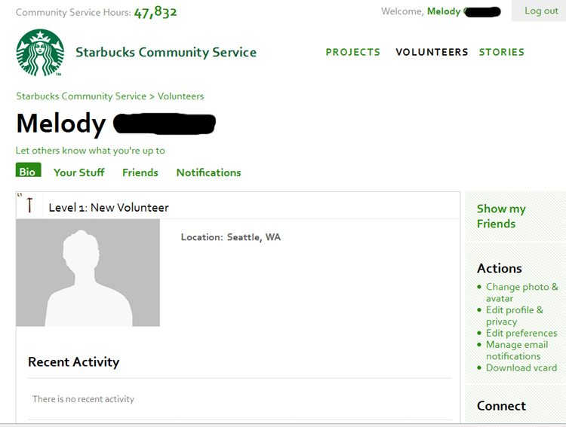This screenshot has height=427, width=566.
Task: Log out of the account
Action: 541,11
